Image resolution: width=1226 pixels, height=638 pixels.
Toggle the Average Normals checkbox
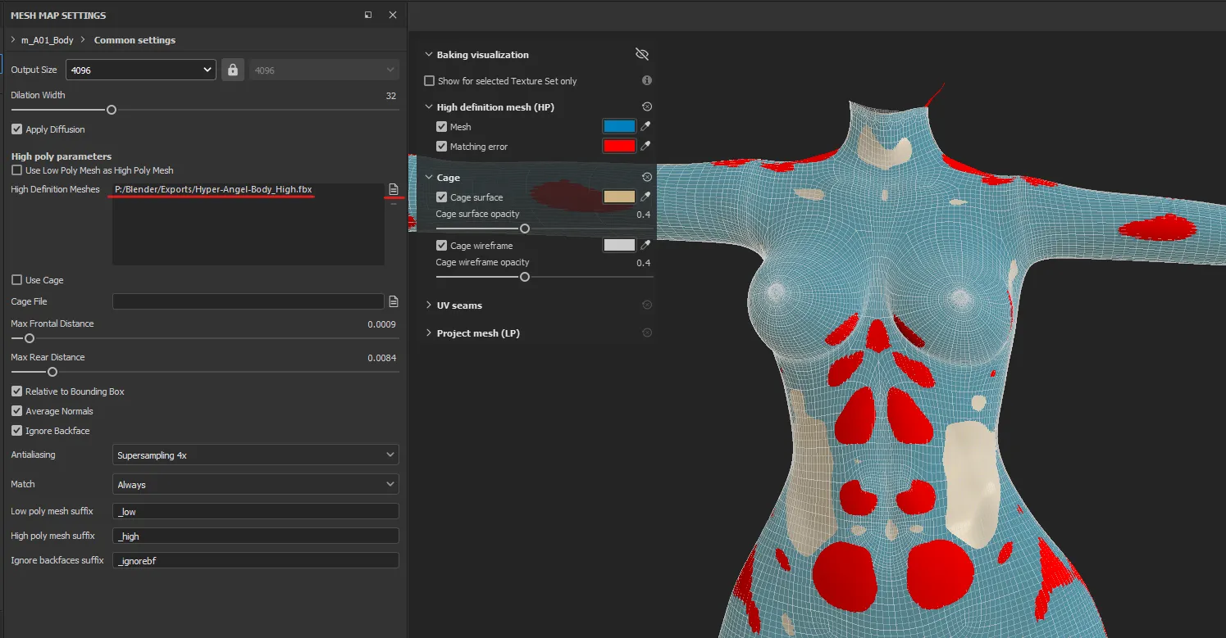click(16, 411)
